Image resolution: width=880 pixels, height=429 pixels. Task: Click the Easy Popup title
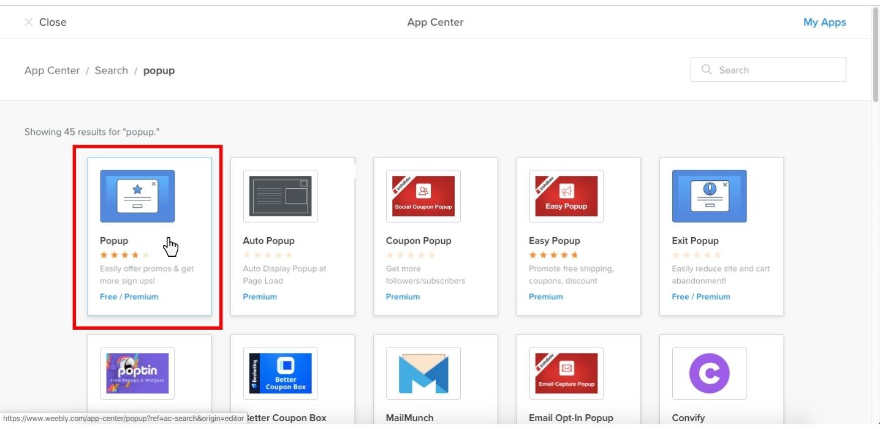[x=554, y=241]
